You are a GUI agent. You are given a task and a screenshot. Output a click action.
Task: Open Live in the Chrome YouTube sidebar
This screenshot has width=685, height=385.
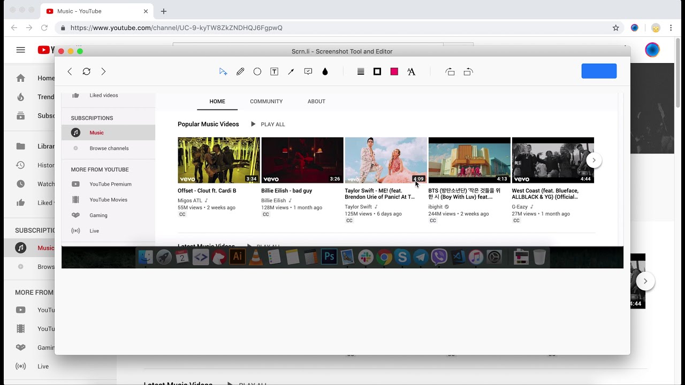coord(32,366)
